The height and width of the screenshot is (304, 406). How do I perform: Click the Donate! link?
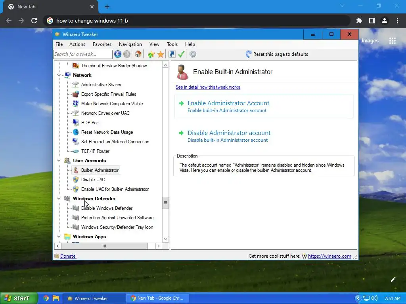tap(68, 256)
